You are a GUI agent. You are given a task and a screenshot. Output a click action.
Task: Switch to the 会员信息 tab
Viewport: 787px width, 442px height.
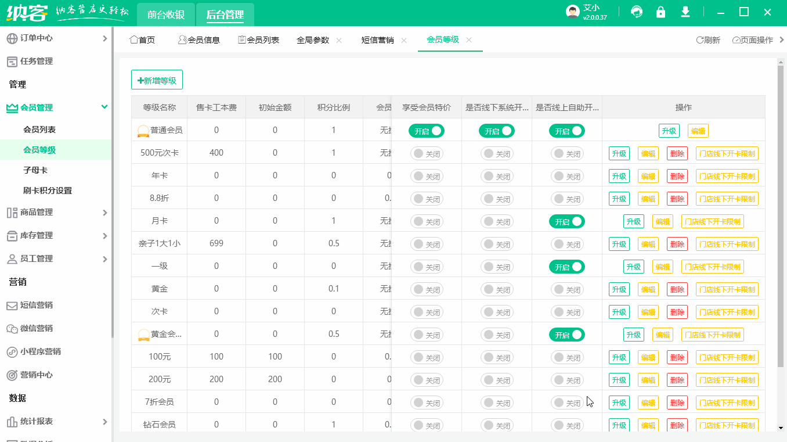click(199, 39)
